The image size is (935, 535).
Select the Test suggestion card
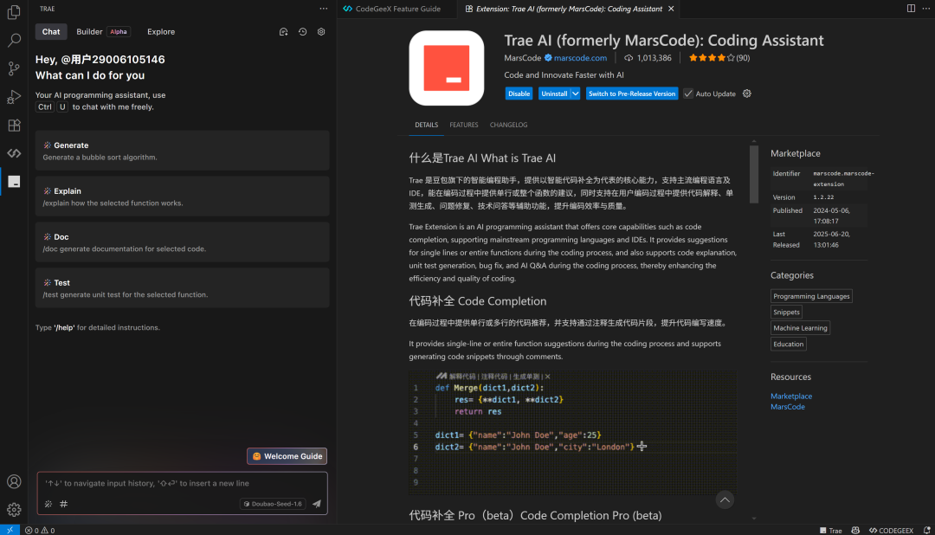tap(183, 288)
